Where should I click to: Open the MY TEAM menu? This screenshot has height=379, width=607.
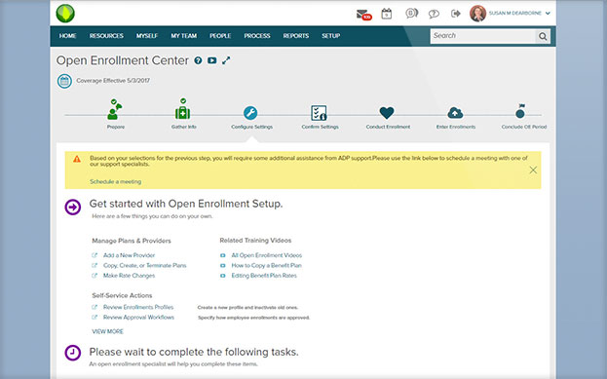(184, 36)
